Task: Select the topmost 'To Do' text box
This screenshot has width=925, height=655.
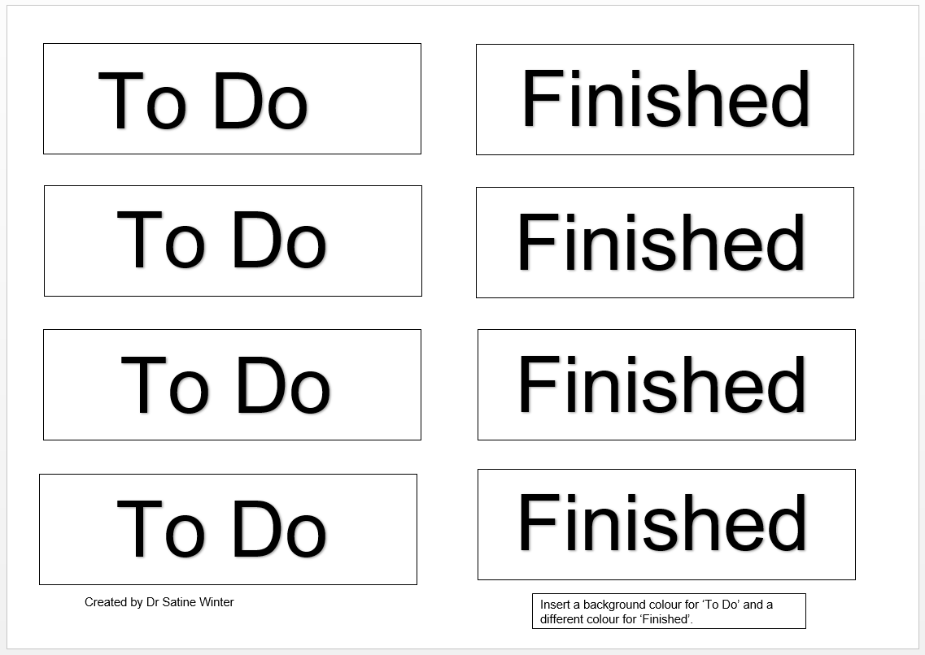Action: tap(232, 99)
